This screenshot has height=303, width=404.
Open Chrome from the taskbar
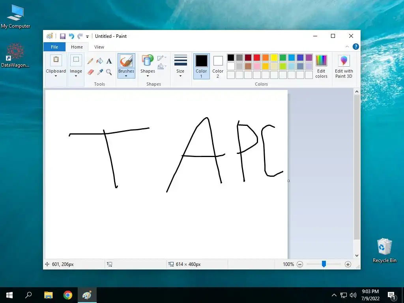click(x=68, y=295)
